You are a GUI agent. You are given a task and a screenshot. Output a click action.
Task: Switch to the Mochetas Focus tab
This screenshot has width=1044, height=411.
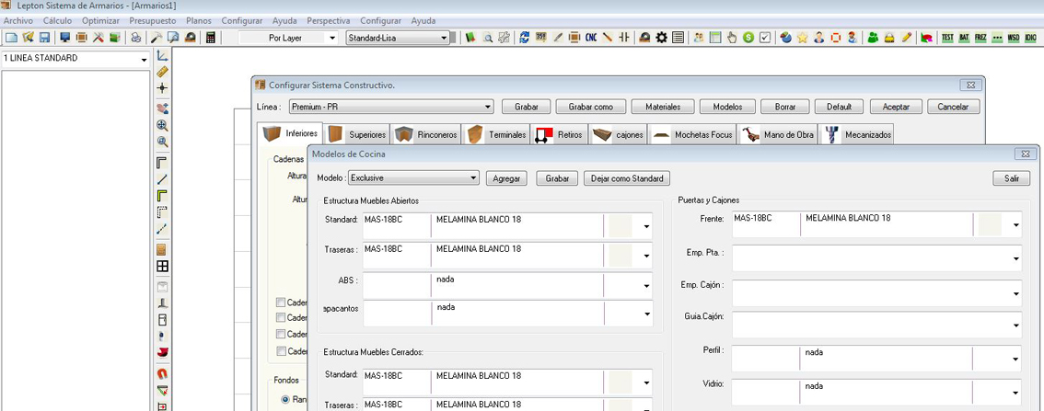(693, 134)
